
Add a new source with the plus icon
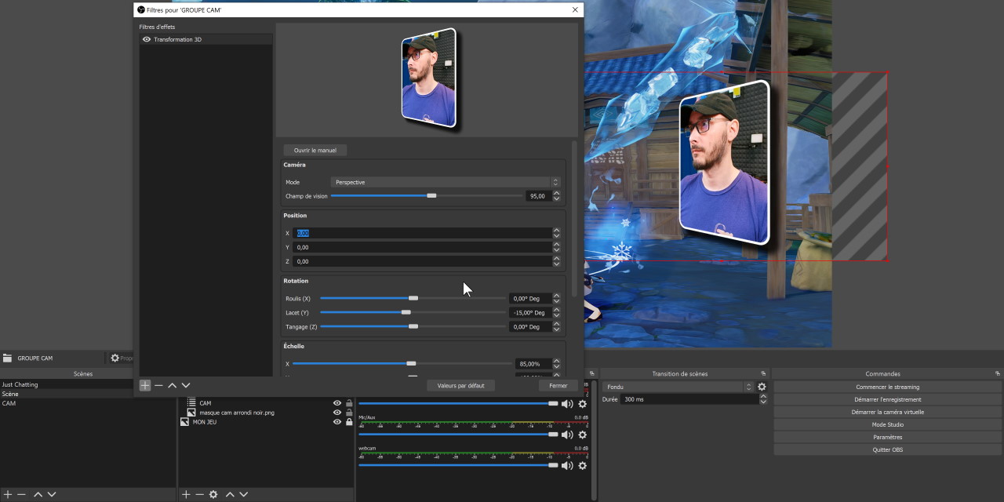(x=186, y=494)
